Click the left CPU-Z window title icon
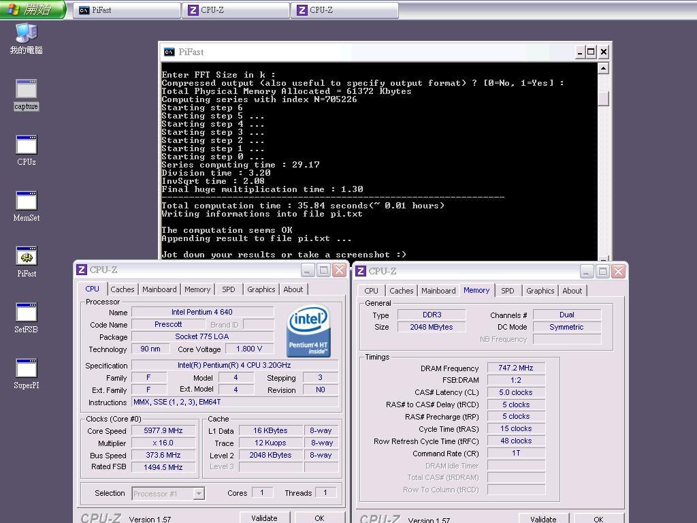The height and width of the screenshot is (523, 697). (82, 270)
